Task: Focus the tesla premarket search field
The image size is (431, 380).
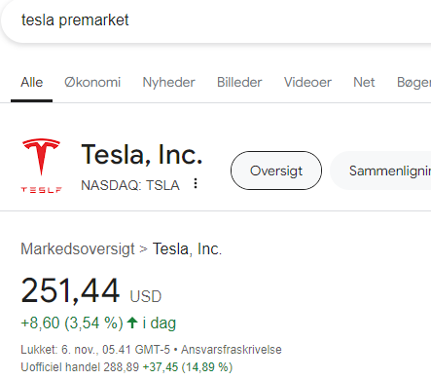Action: click(215, 20)
